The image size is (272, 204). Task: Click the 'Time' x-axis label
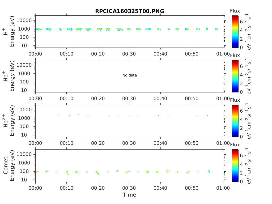pos(129,195)
